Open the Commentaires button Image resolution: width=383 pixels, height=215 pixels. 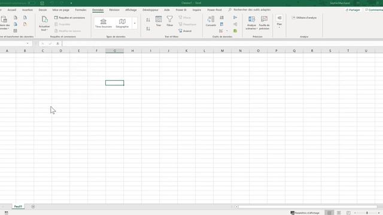(x=374, y=10)
